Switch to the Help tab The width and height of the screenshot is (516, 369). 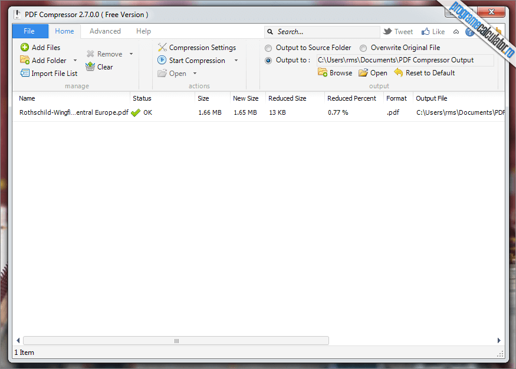pos(143,31)
